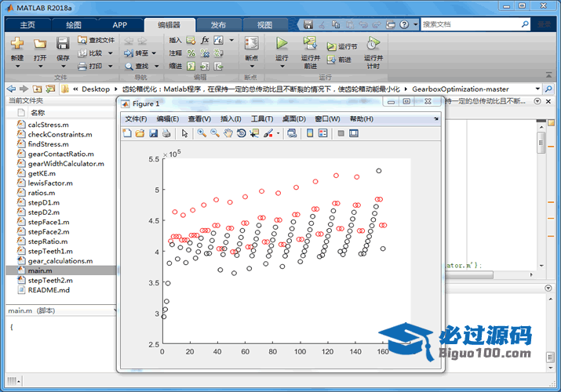Open the 新建 (New) dropdown
The height and width of the screenshot is (392, 561).
point(17,58)
